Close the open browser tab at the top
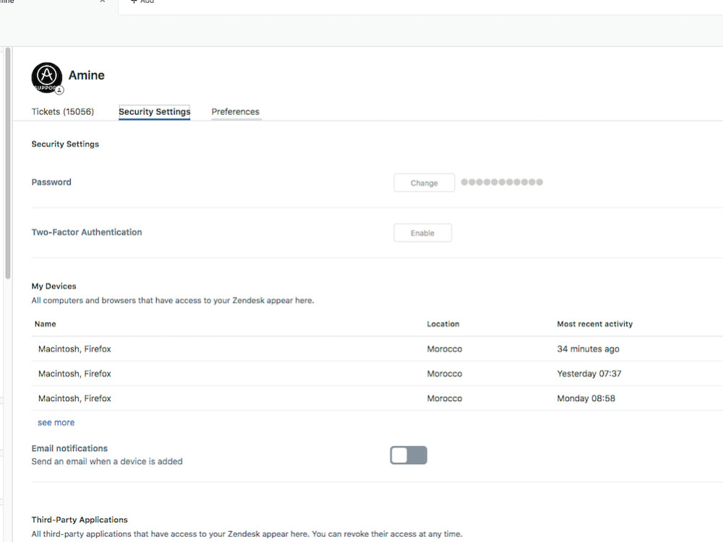Screen dimensions: 723x542 coord(103,2)
